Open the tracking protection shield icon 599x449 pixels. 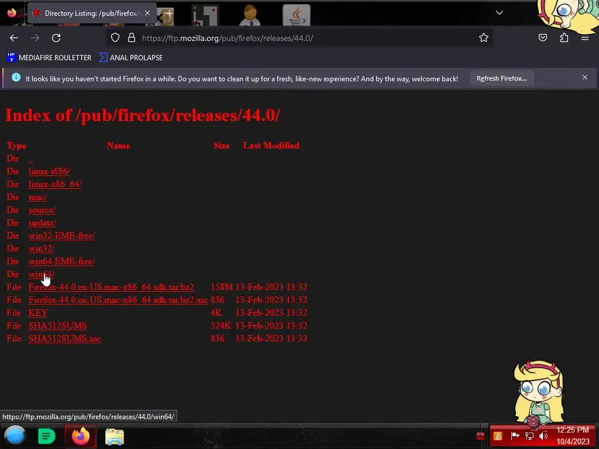pos(115,38)
